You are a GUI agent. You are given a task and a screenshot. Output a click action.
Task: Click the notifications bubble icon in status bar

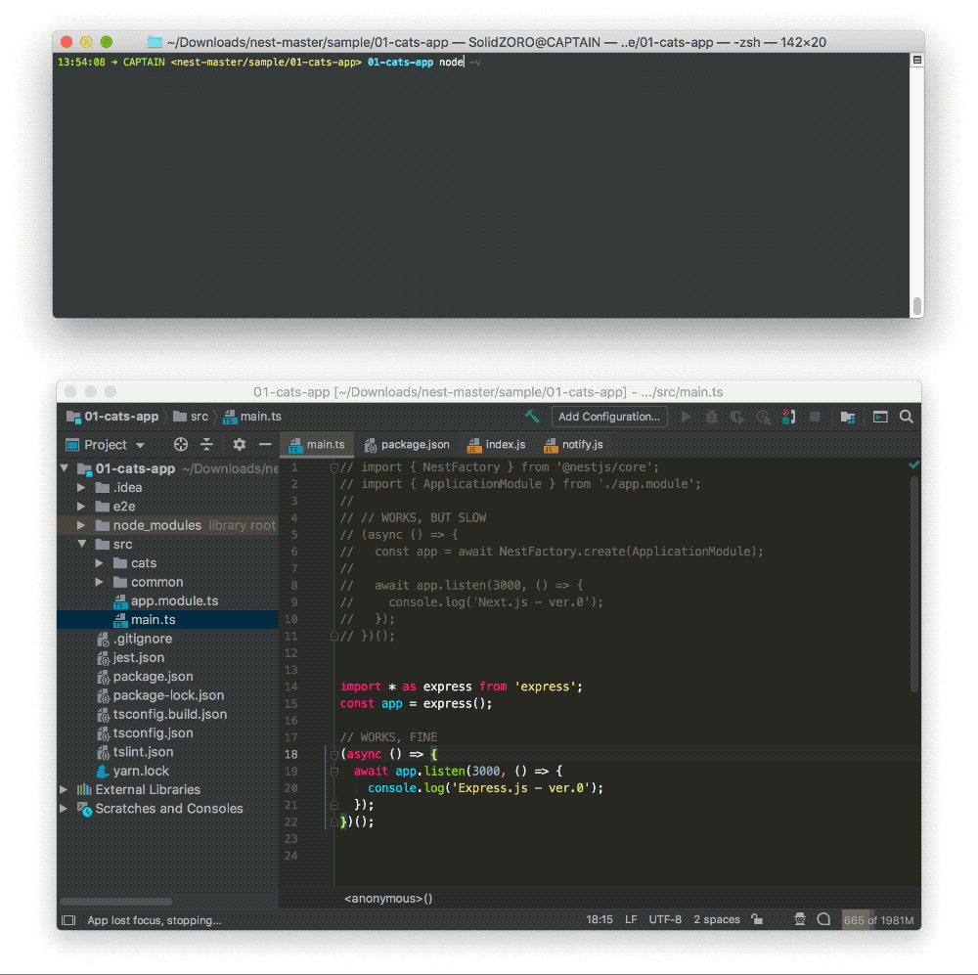[x=823, y=919]
